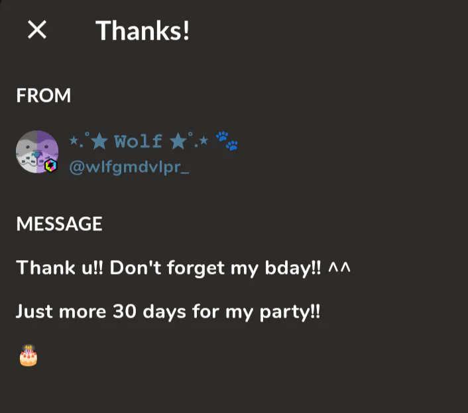
Task: Open the @wlfgmdvlpr_ username link
Action: click(129, 167)
